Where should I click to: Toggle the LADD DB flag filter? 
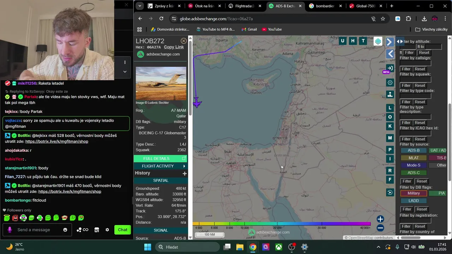414,200
